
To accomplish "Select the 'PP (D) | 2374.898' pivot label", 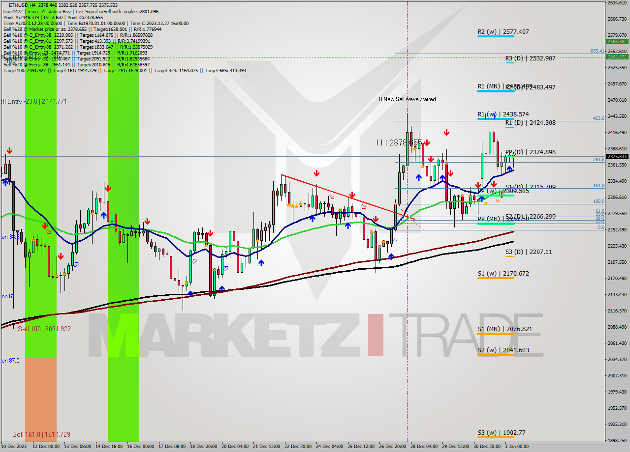I will pos(530,152).
